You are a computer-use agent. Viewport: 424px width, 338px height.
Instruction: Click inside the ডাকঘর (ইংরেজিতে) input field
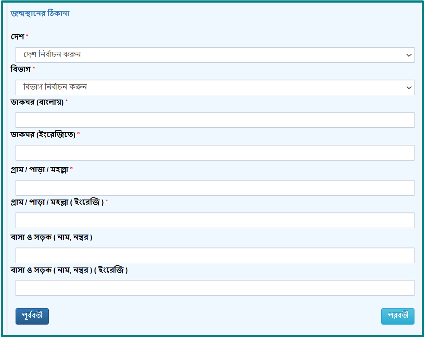pos(215,152)
